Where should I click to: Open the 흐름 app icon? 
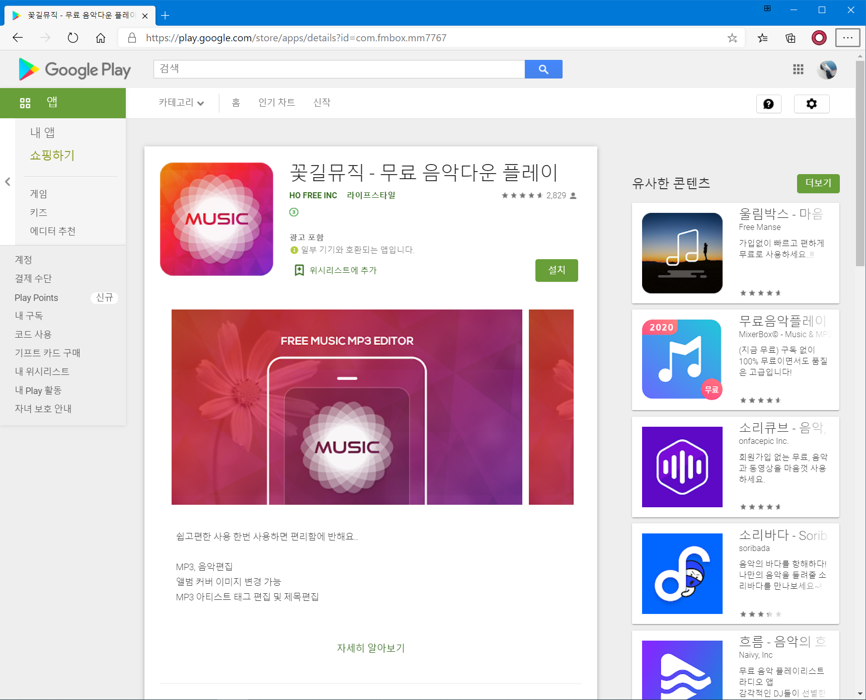coord(682,669)
